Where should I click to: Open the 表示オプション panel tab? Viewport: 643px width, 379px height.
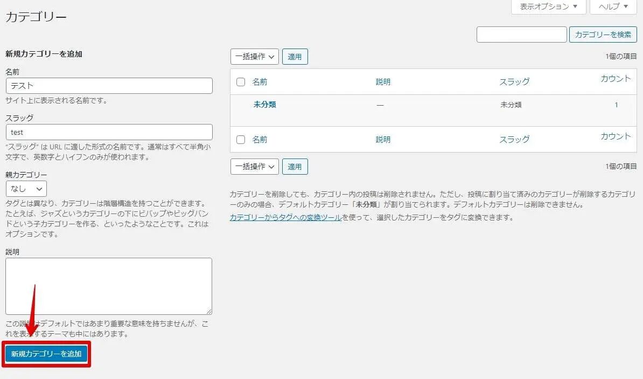point(549,6)
